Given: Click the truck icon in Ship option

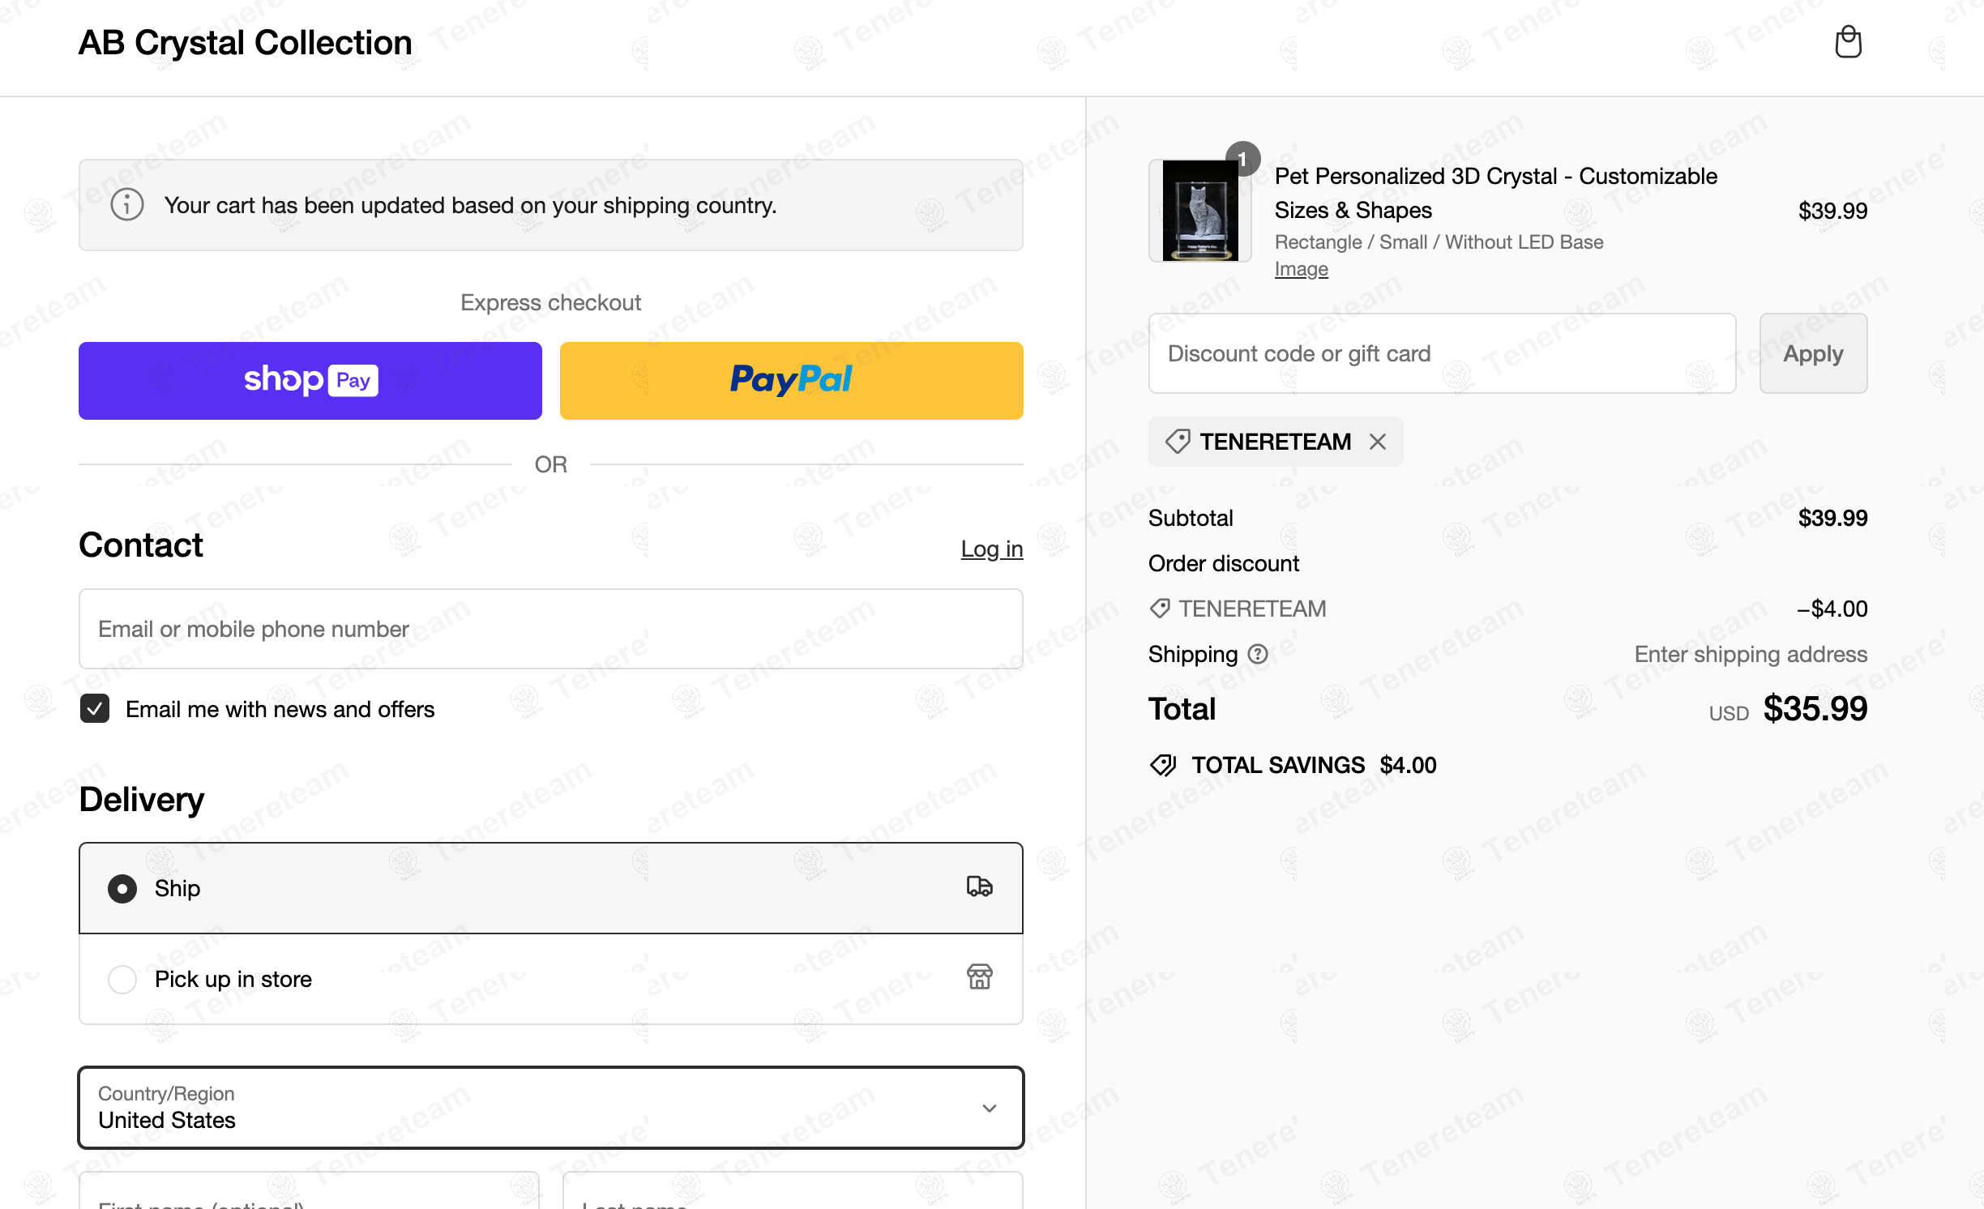Looking at the screenshot, I should [979, 886].
